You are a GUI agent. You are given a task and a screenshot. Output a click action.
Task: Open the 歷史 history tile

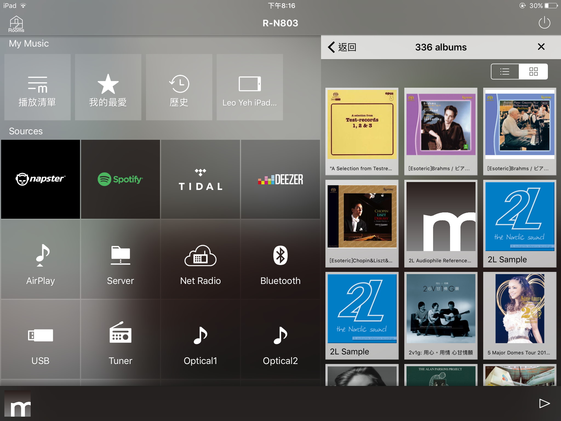179,87
